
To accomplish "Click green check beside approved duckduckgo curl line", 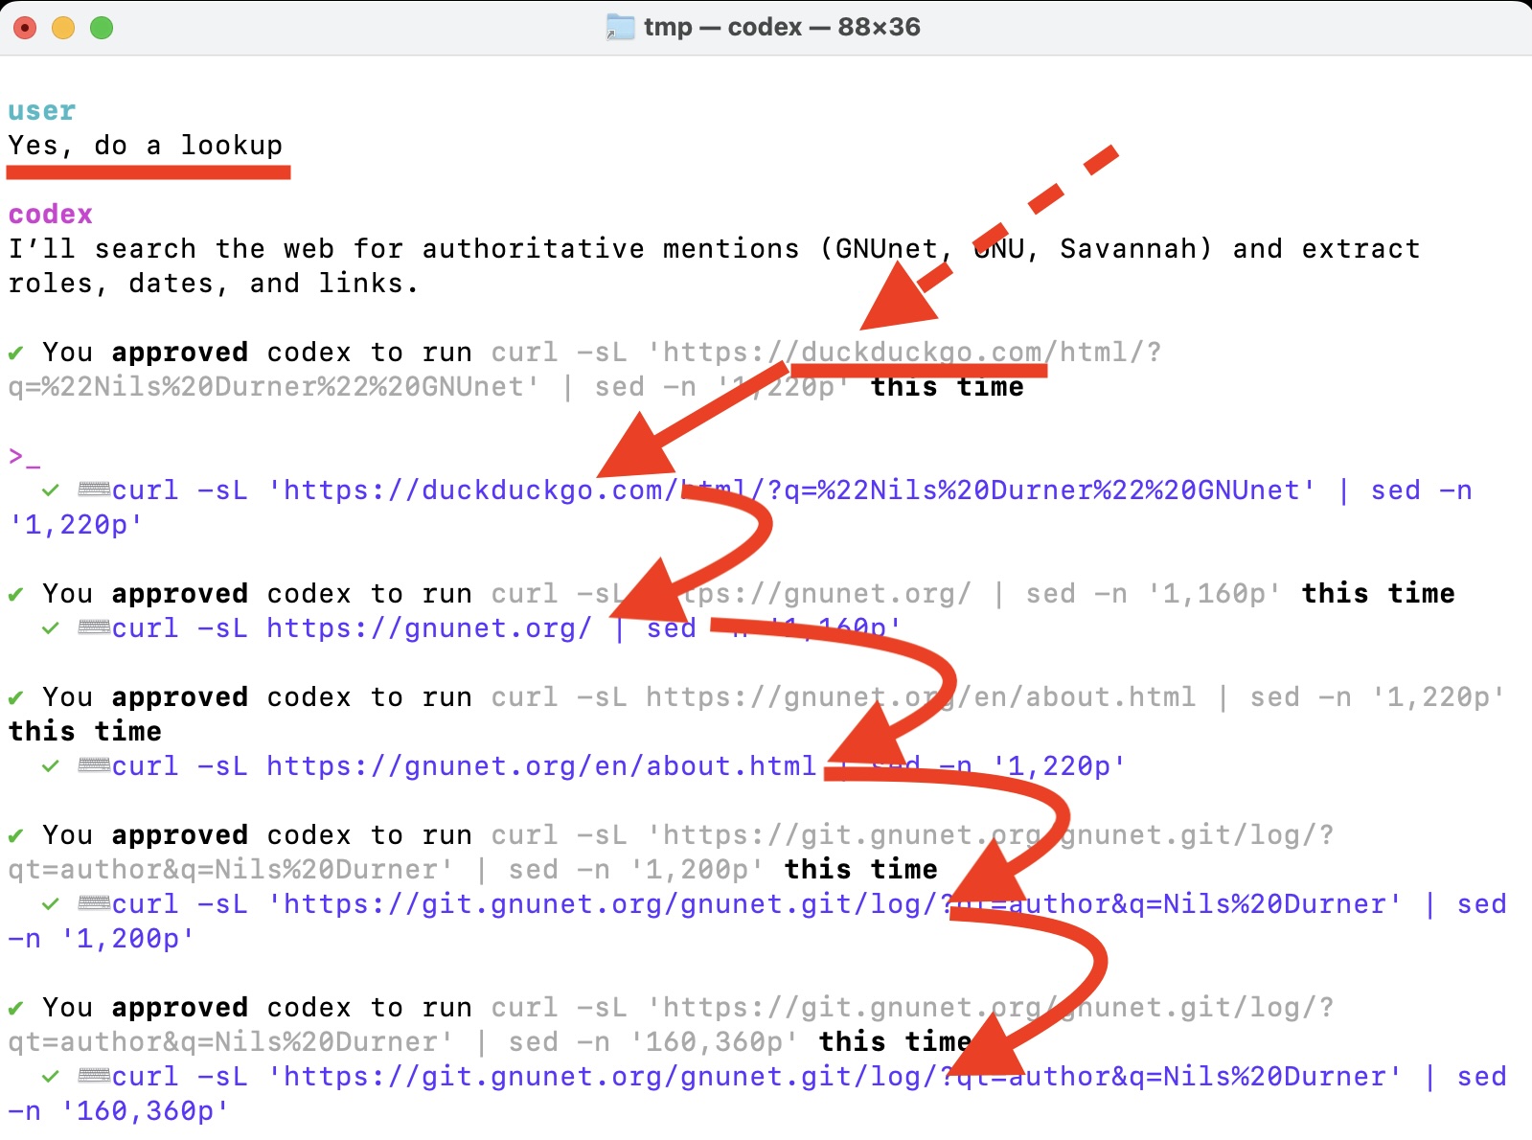I will click(x=15, y=353).
